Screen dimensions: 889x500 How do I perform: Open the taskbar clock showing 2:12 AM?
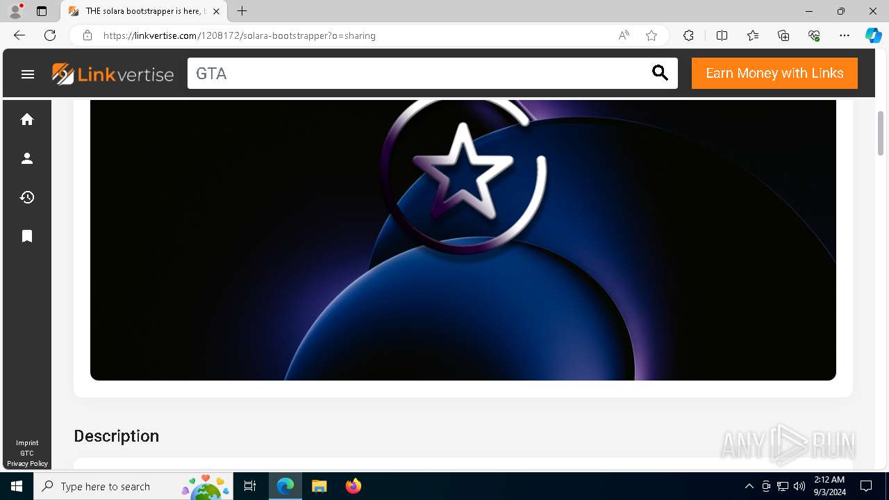pos(829,486)
